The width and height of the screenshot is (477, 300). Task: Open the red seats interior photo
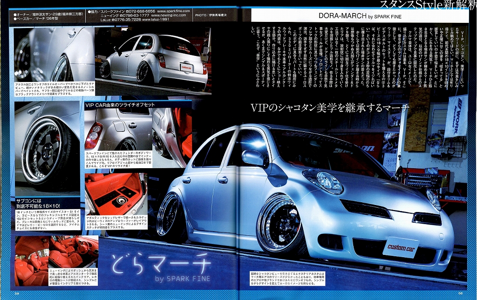(x=32, y=261)
